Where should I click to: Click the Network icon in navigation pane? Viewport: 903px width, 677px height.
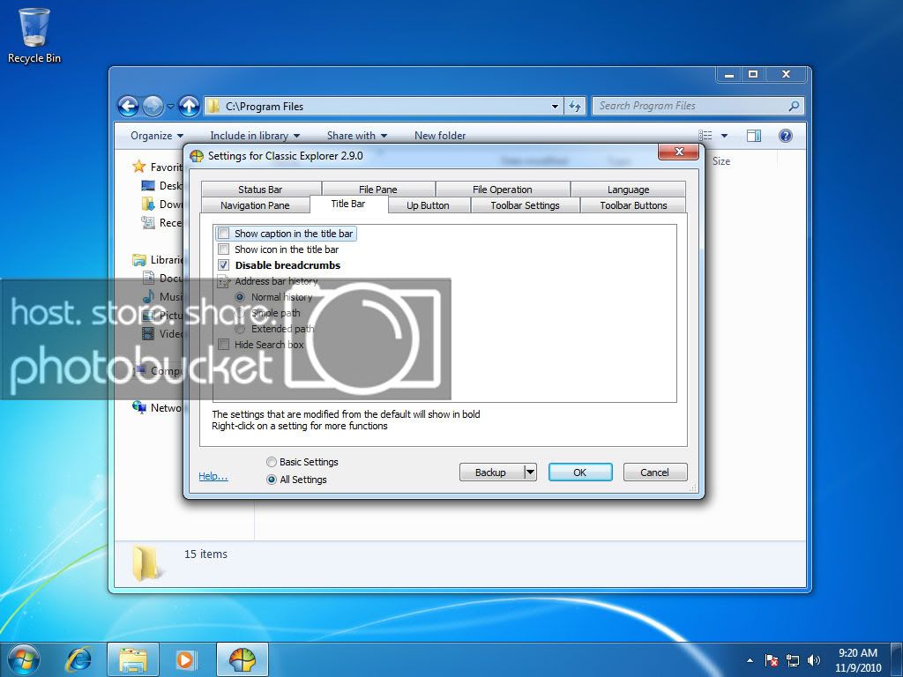pos(138,407)
